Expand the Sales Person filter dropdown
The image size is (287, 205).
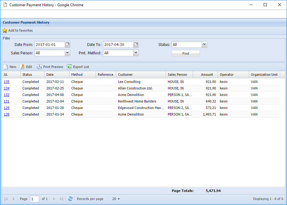[x=67, y=53]
